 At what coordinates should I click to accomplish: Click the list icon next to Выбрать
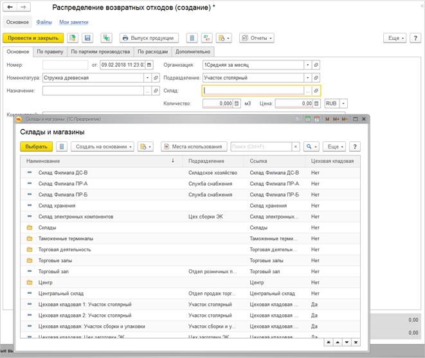(62, 147)
